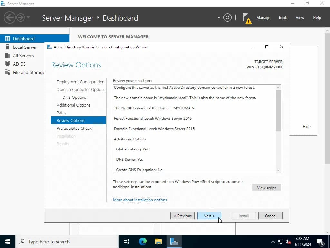This screenshot has width=330, height=248.
Task: Open the View menu
Action: (300, 18)
